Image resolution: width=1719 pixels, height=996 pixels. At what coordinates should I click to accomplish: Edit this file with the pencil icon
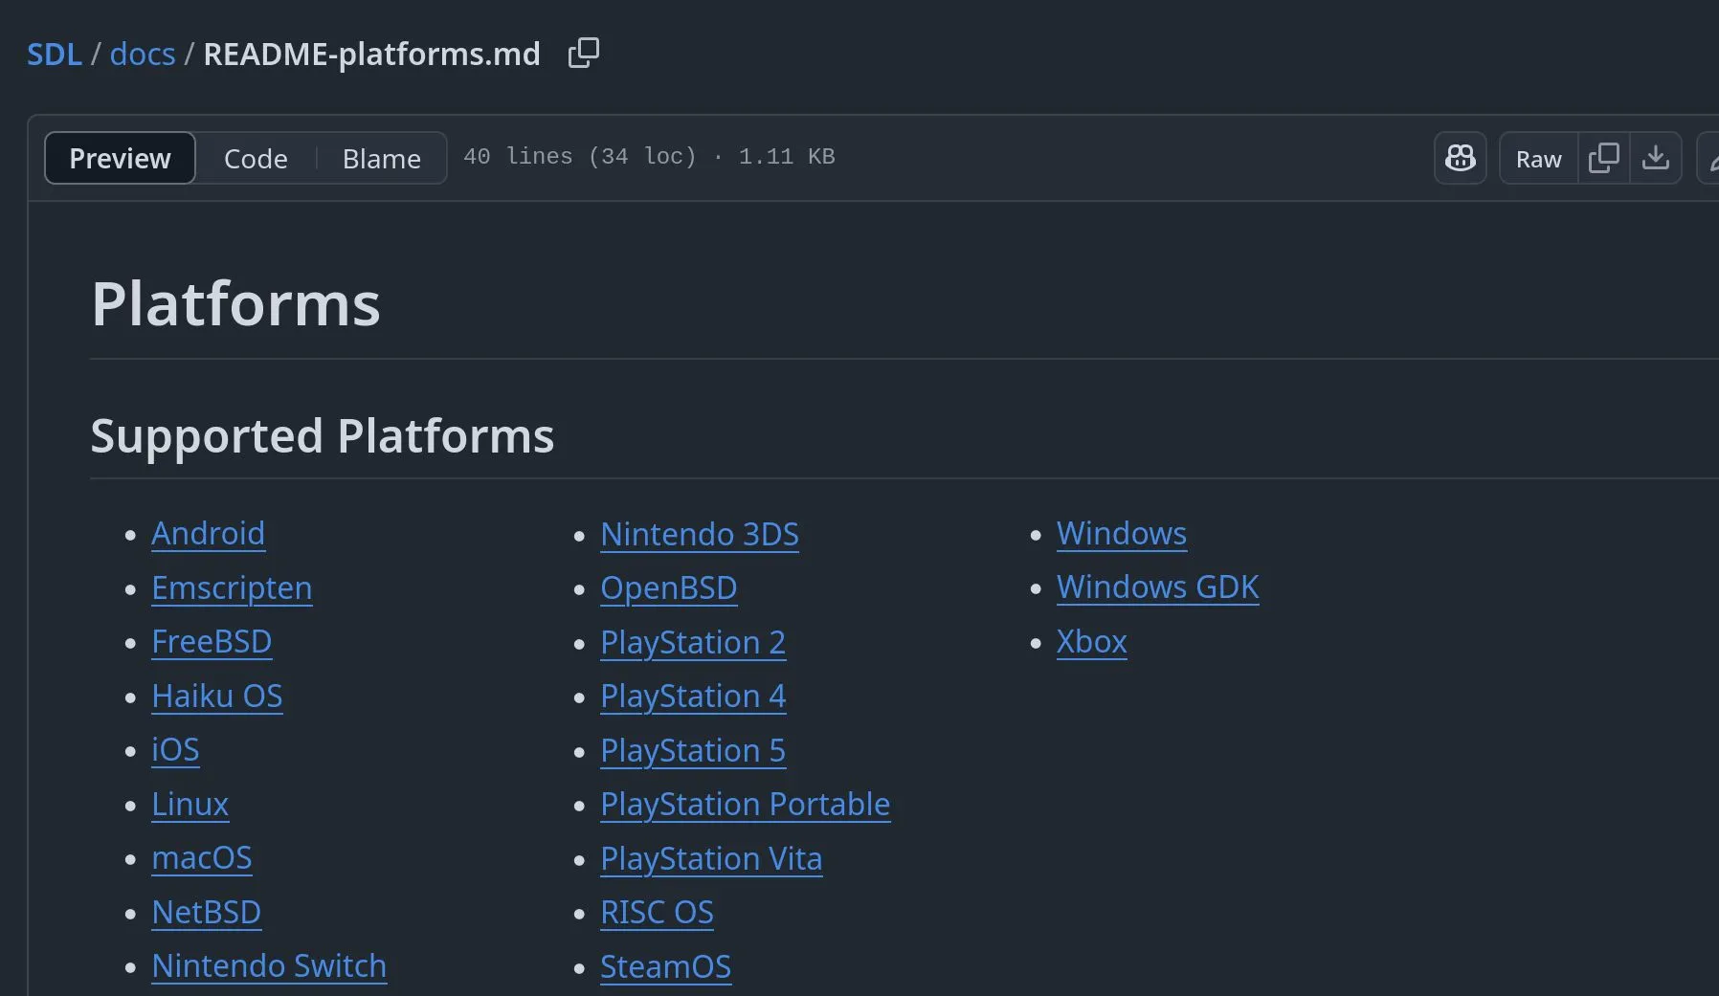click(x=1712, y=158)
